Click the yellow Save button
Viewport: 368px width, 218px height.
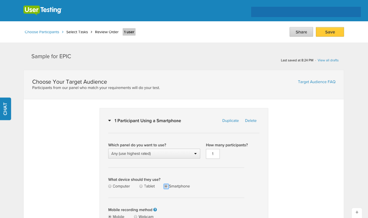coord(330,32)
